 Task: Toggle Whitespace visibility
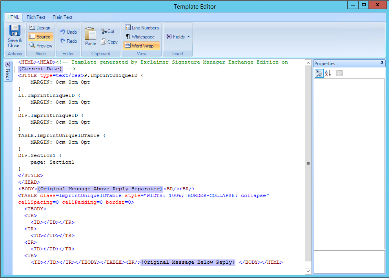pos(140,37)
